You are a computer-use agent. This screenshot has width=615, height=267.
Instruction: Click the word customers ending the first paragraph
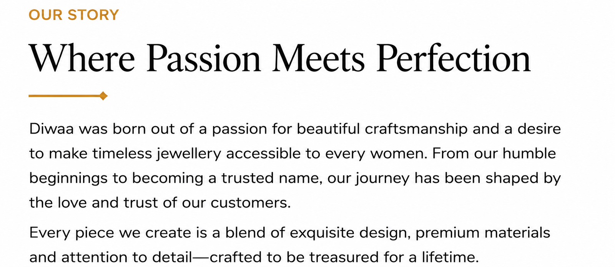251,203
